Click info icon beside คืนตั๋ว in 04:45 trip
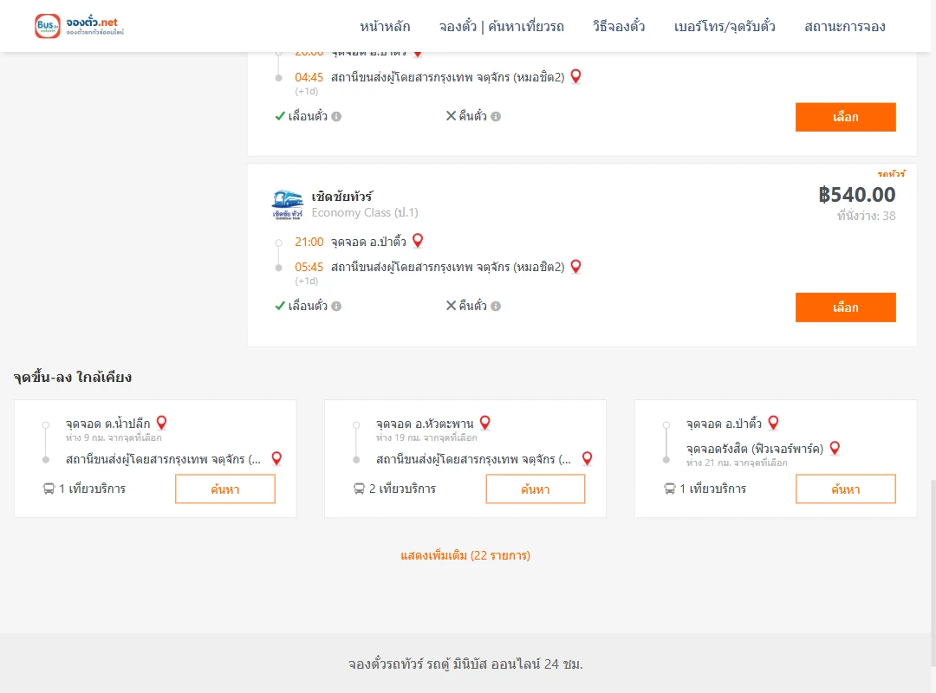 pyautogui.click(x=496, y=116)
